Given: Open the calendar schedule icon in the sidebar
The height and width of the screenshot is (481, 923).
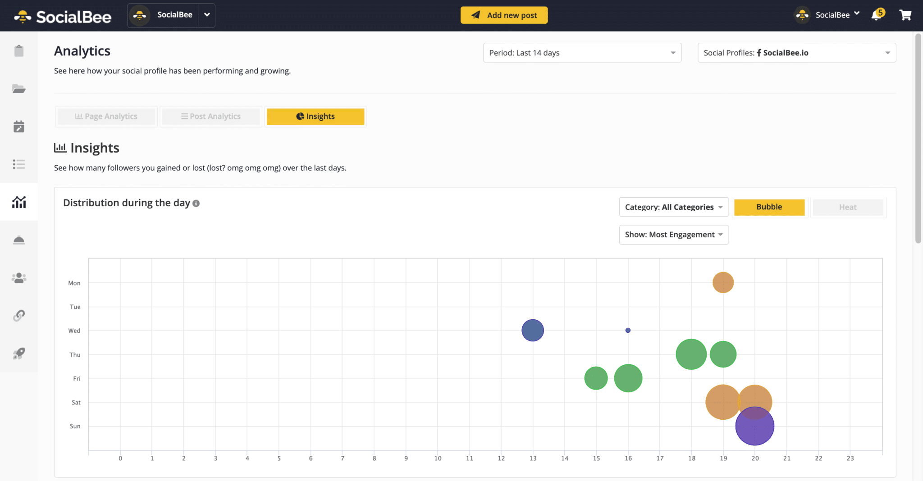Looking at the screenshot, I should (x=19, y=127).
